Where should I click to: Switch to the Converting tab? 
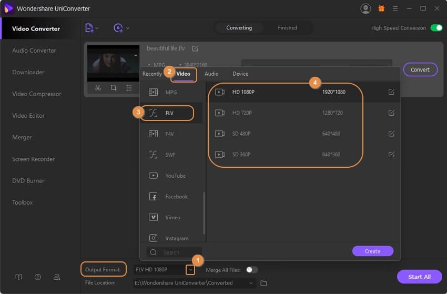click(239, 28)
